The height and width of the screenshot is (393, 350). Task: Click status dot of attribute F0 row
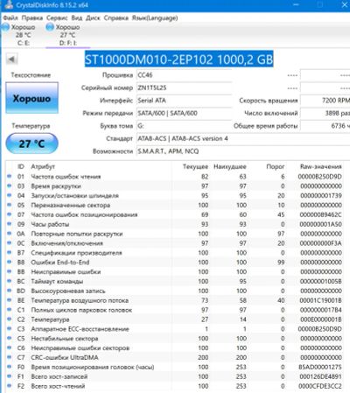(x=9, y=367)
